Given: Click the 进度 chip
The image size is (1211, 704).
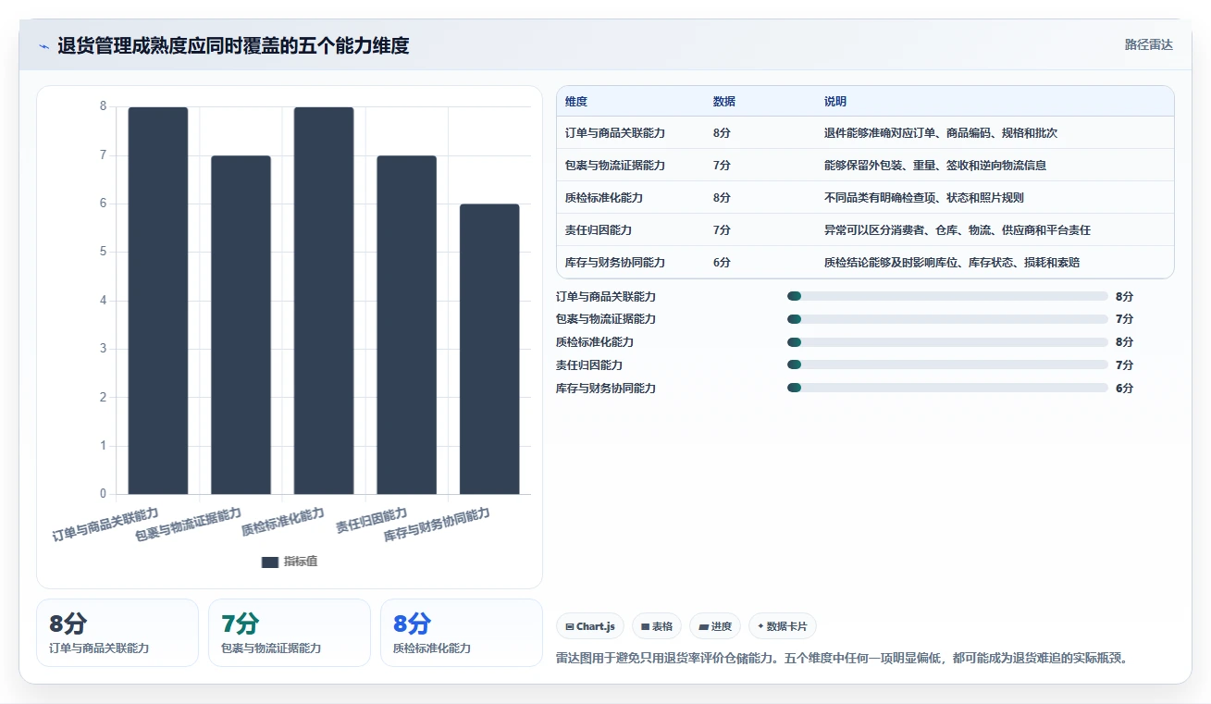Looking at the screenshot, I should pyautogui.click(x=715, y=626).
